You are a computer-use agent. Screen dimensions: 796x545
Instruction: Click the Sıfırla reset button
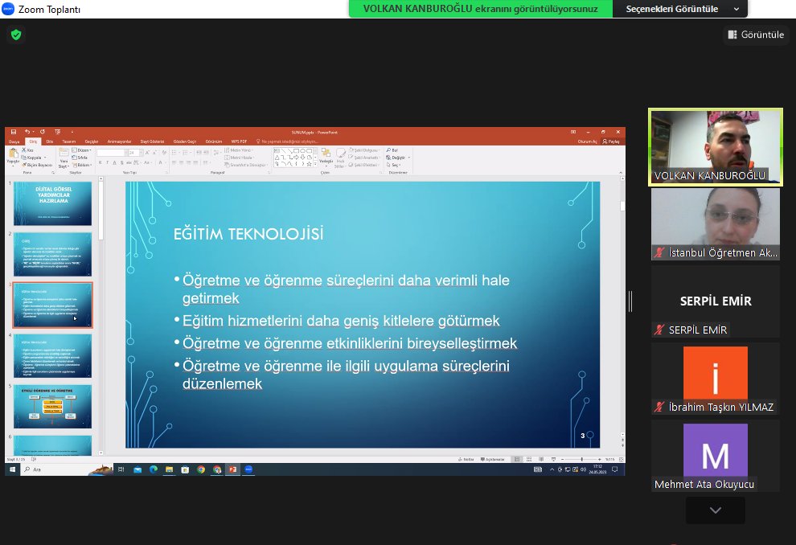[80, 158]
